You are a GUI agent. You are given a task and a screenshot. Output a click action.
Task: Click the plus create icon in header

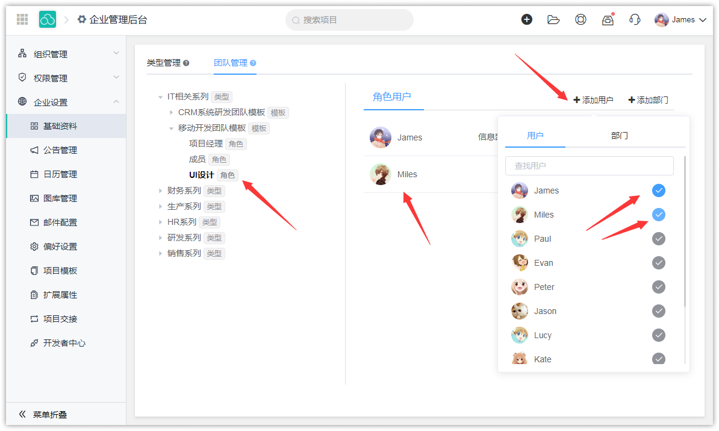click(527, 19)
